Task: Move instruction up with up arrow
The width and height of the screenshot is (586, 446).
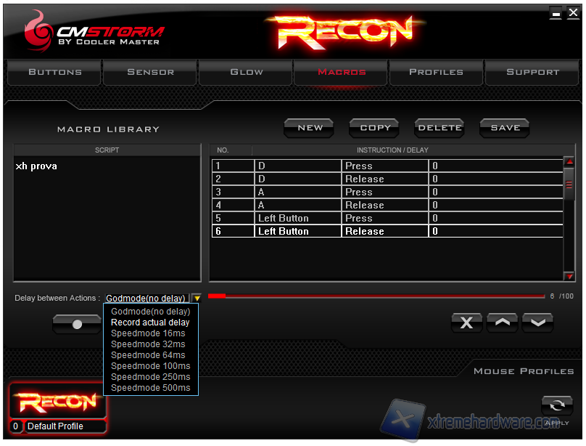Action: [502, 323]
